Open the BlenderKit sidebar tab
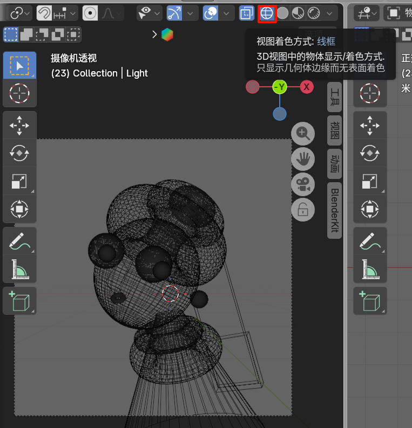The height and width of the screenshot is (428, 412). pos(335,210)
